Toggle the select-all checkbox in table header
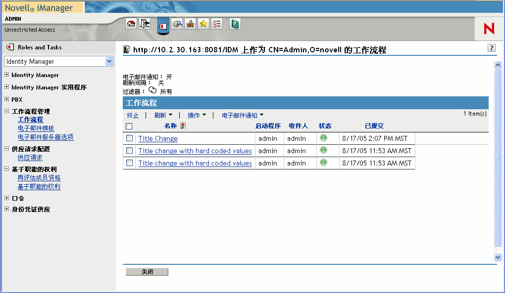This screenshot has height=293, width=505. [129, 126]
